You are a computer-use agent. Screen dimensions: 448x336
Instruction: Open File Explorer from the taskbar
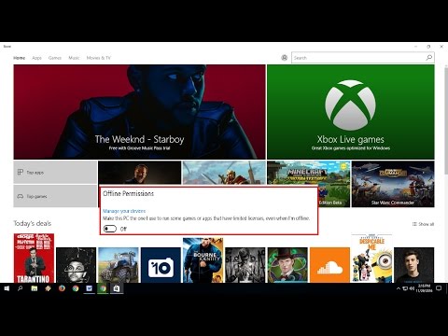click(x=35, y=288)
